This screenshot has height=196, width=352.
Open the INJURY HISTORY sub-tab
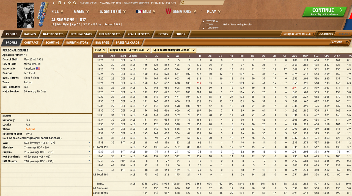click(77, 42)
